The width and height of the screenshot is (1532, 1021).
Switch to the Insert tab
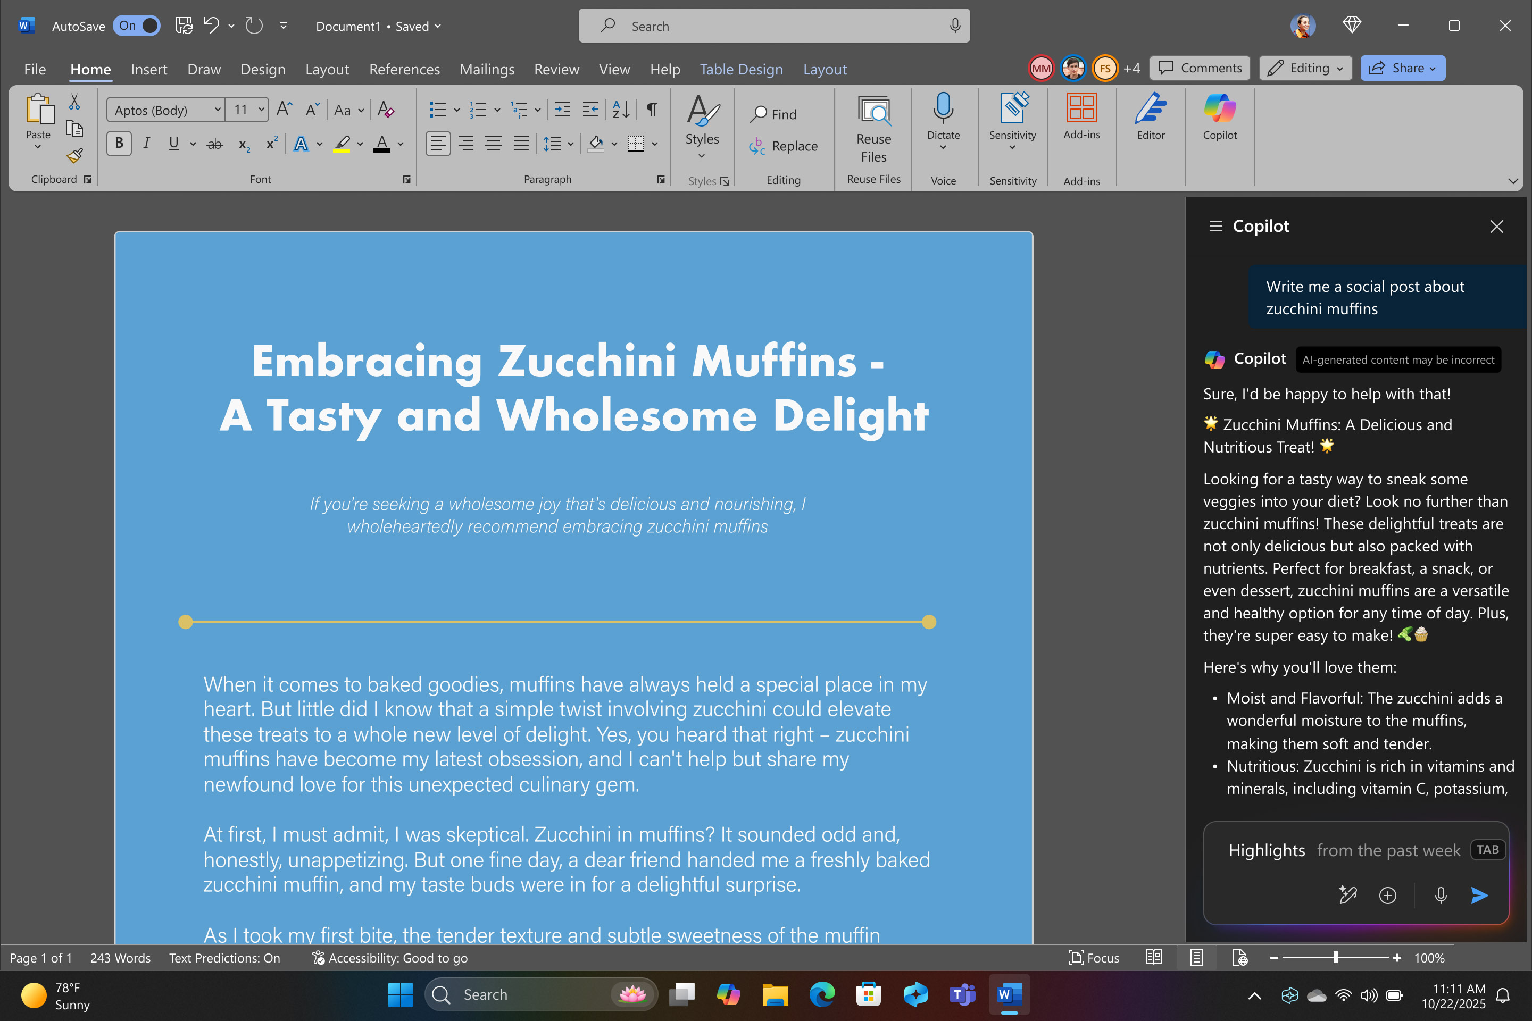tap(148, 69)
